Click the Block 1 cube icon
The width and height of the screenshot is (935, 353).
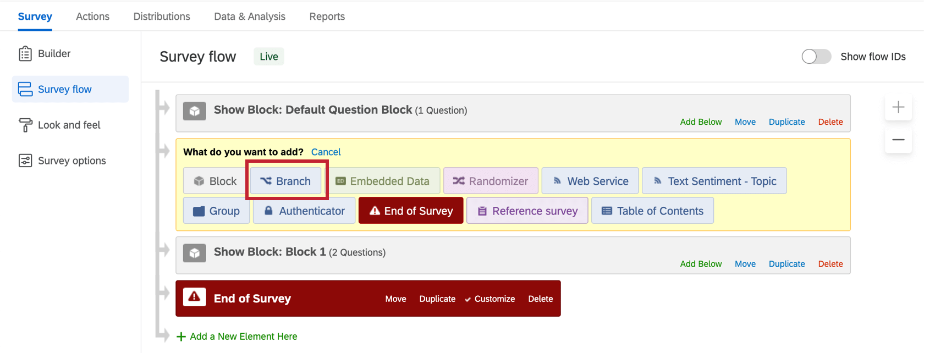[x=195, y=253]
